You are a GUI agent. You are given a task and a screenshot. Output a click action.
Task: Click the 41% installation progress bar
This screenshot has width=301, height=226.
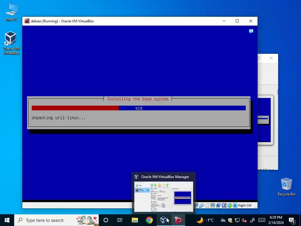(139, 108)
